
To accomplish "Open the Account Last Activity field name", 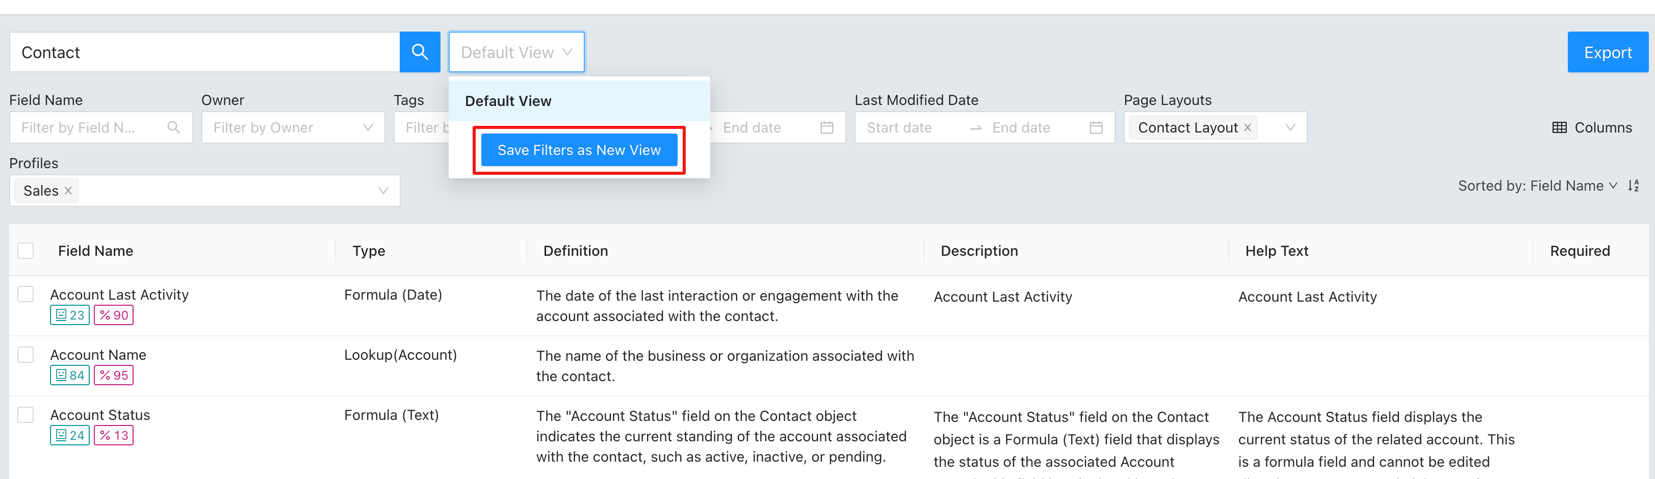I will click(x=119, y=294).
